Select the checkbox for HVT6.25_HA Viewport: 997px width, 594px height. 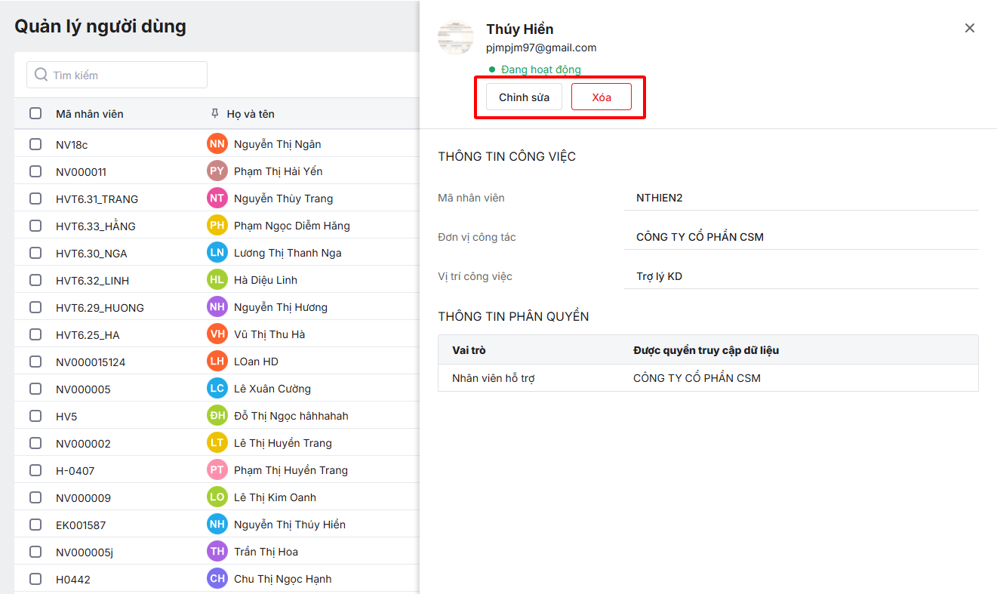35,334
